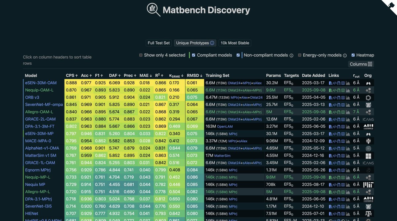Click the ICAMS org logo for GRACE-2L-OAM
This screenshot has height=221, width=397.
tap(368, 119)
